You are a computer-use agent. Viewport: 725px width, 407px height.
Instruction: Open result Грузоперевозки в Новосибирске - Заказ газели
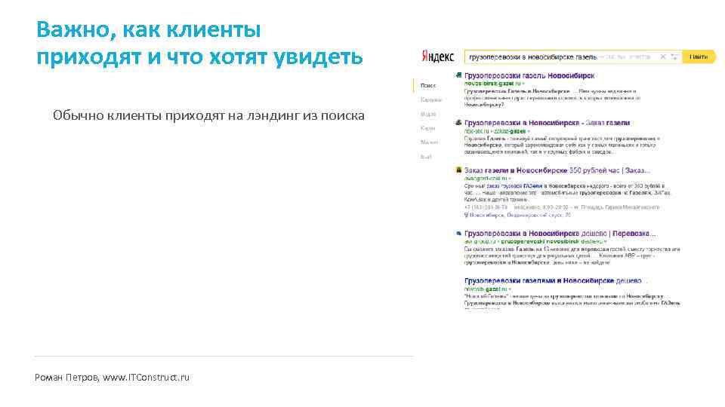[547, 123]
